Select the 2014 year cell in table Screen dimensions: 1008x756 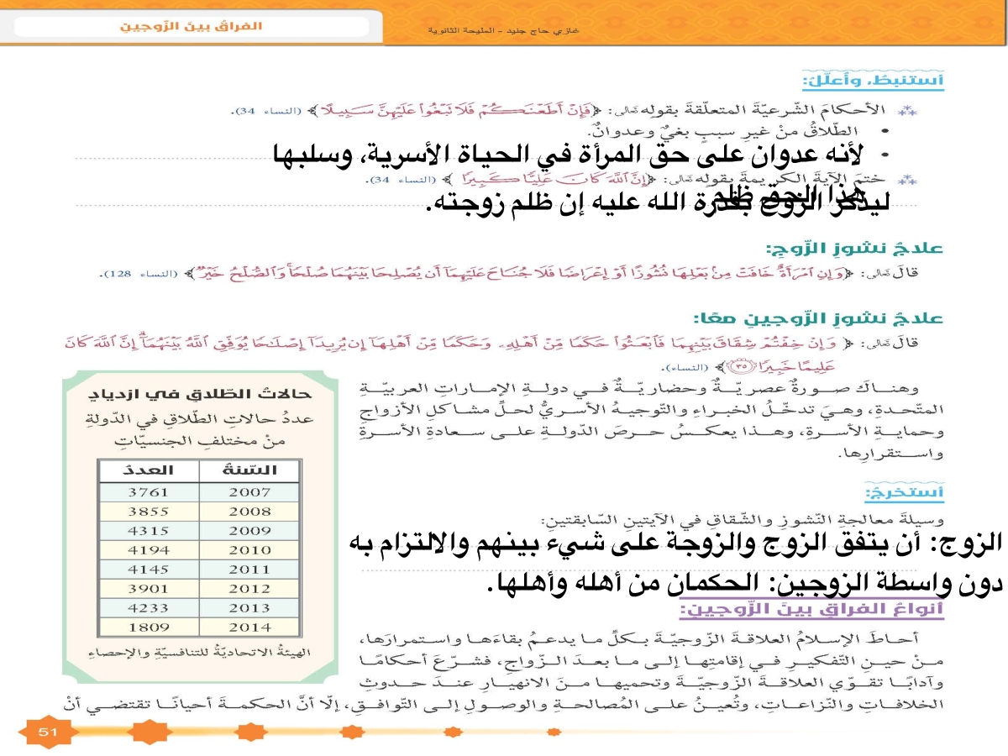249,627
